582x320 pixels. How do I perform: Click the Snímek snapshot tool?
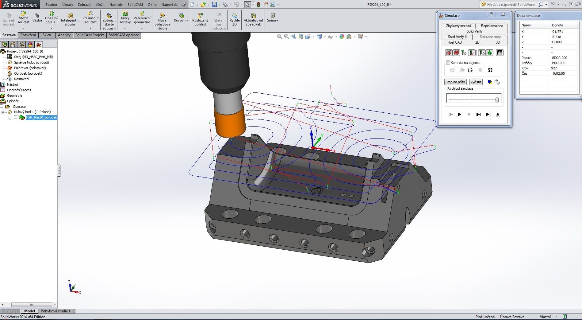coord(273,18)
